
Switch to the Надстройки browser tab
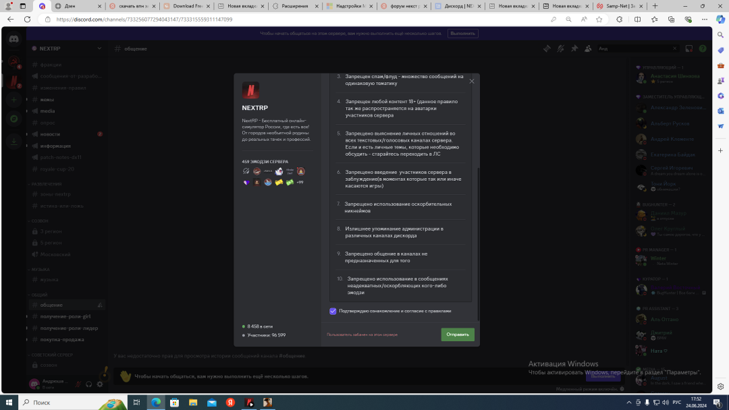pyautogui.click(x=350, y=6)
